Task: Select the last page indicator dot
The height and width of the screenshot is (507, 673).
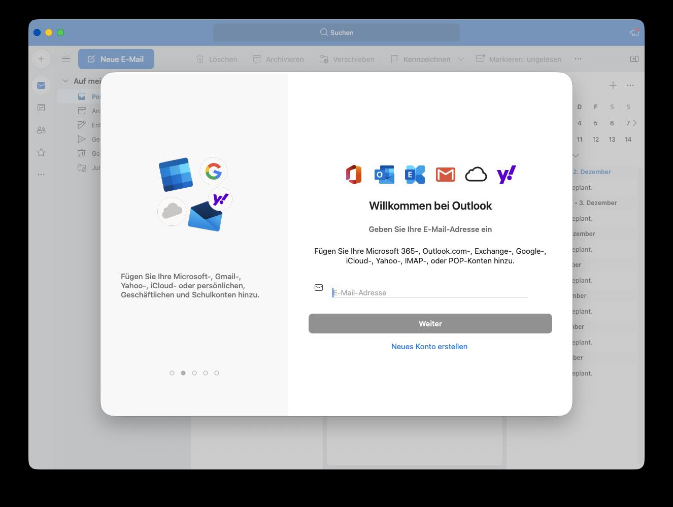Action: tap(217, 373)
